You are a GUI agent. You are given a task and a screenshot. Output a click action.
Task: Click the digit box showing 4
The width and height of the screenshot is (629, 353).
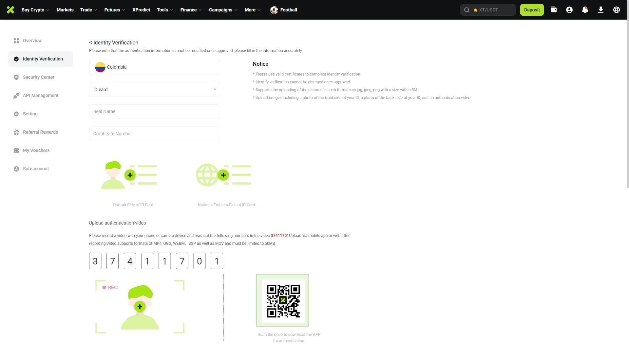pyautogui.click(x=130, y=261)
